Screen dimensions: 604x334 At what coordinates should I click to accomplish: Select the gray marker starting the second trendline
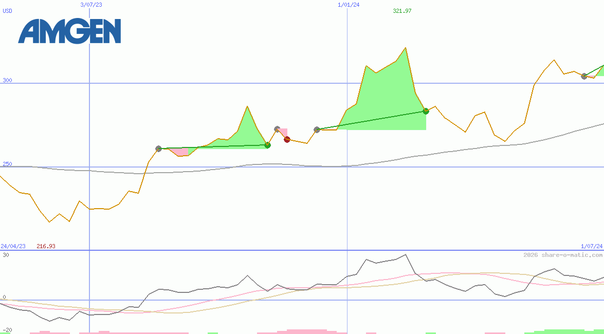click(x=317, y=129)
